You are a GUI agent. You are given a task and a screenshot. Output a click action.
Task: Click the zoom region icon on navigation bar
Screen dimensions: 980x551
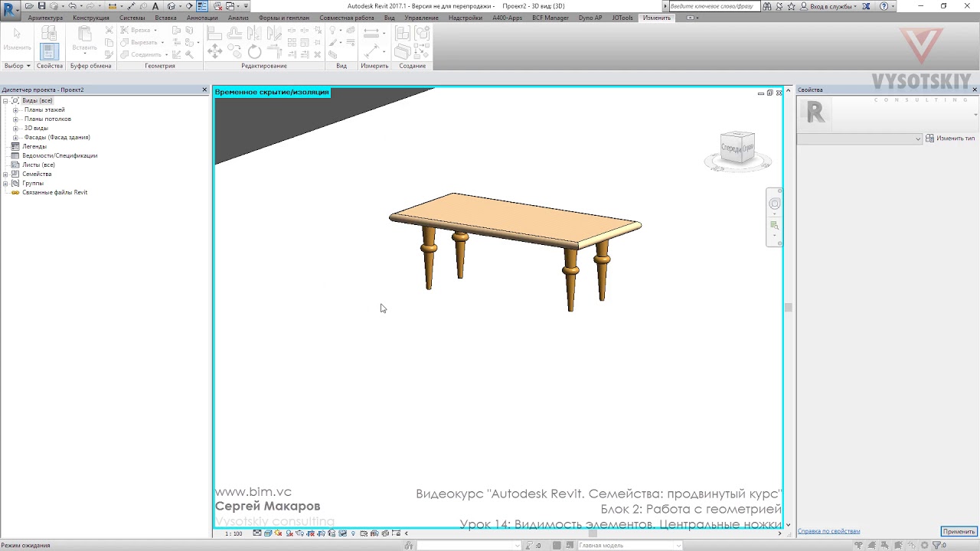(775, 225)
